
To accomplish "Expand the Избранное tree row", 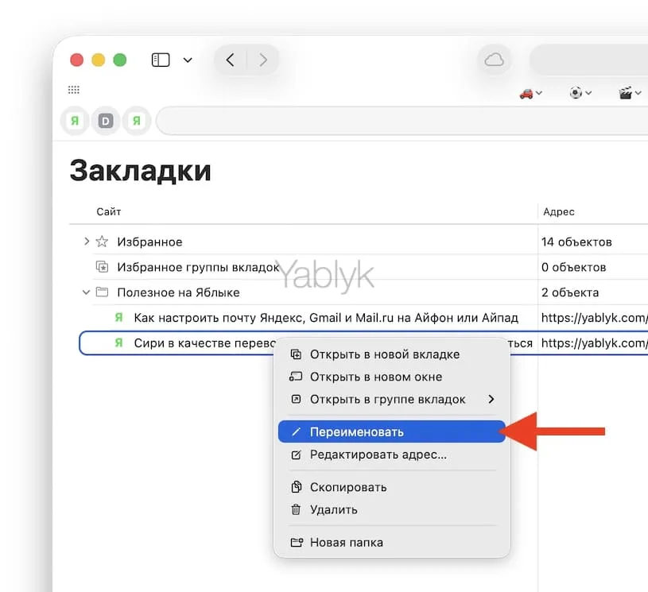I will [x=86, y=242].
